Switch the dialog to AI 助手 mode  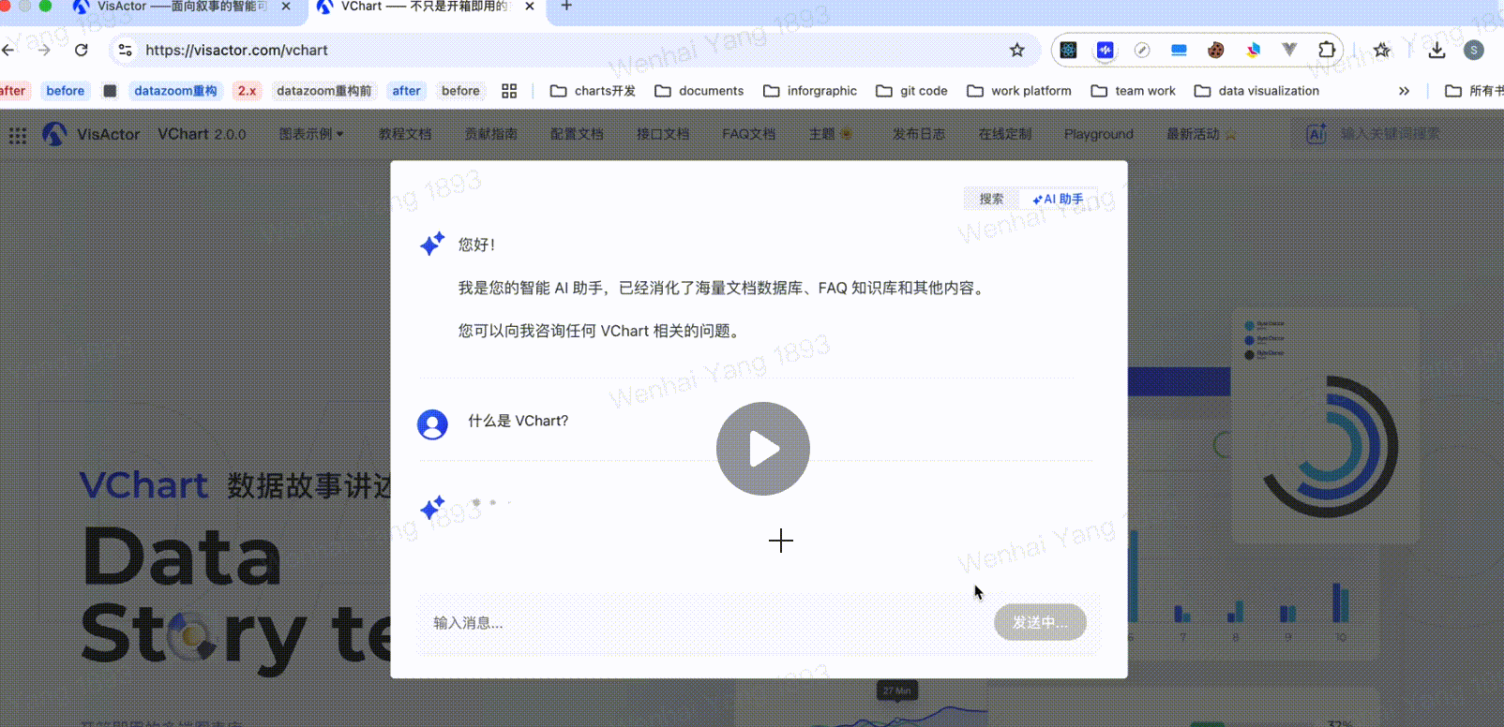click(x=1058, y=199)
